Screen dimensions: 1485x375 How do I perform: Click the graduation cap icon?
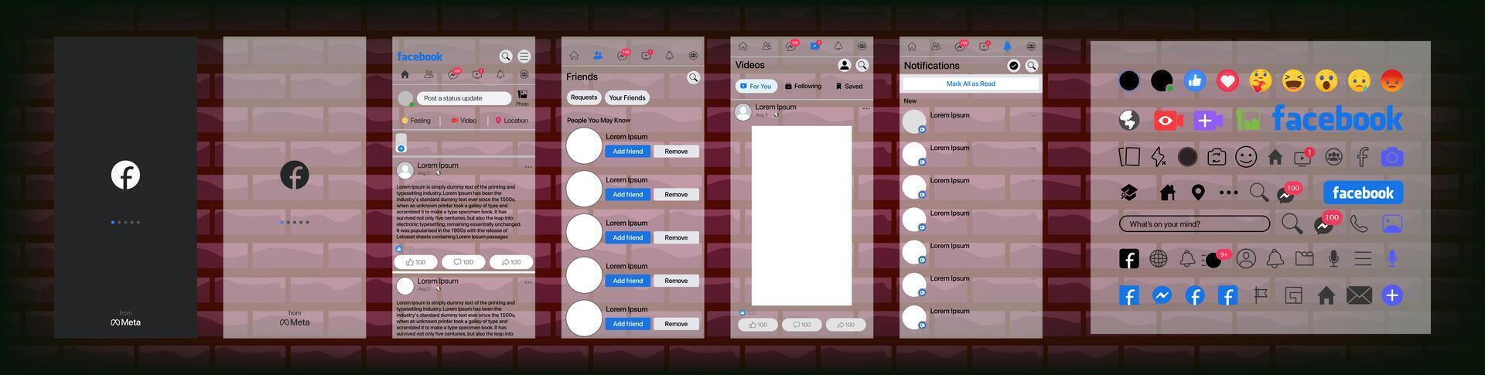1128,193
